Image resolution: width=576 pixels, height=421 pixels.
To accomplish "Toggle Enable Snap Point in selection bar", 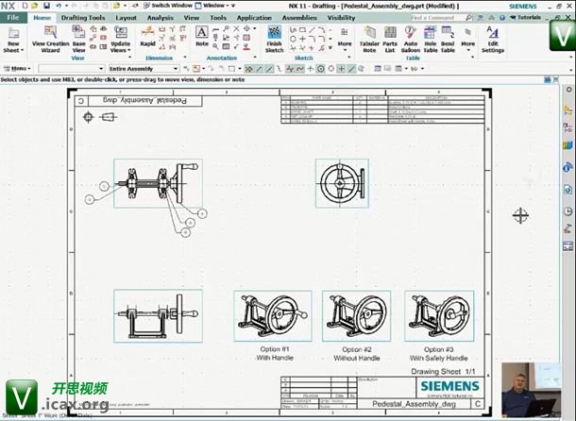I will click(x=248, y=69).
